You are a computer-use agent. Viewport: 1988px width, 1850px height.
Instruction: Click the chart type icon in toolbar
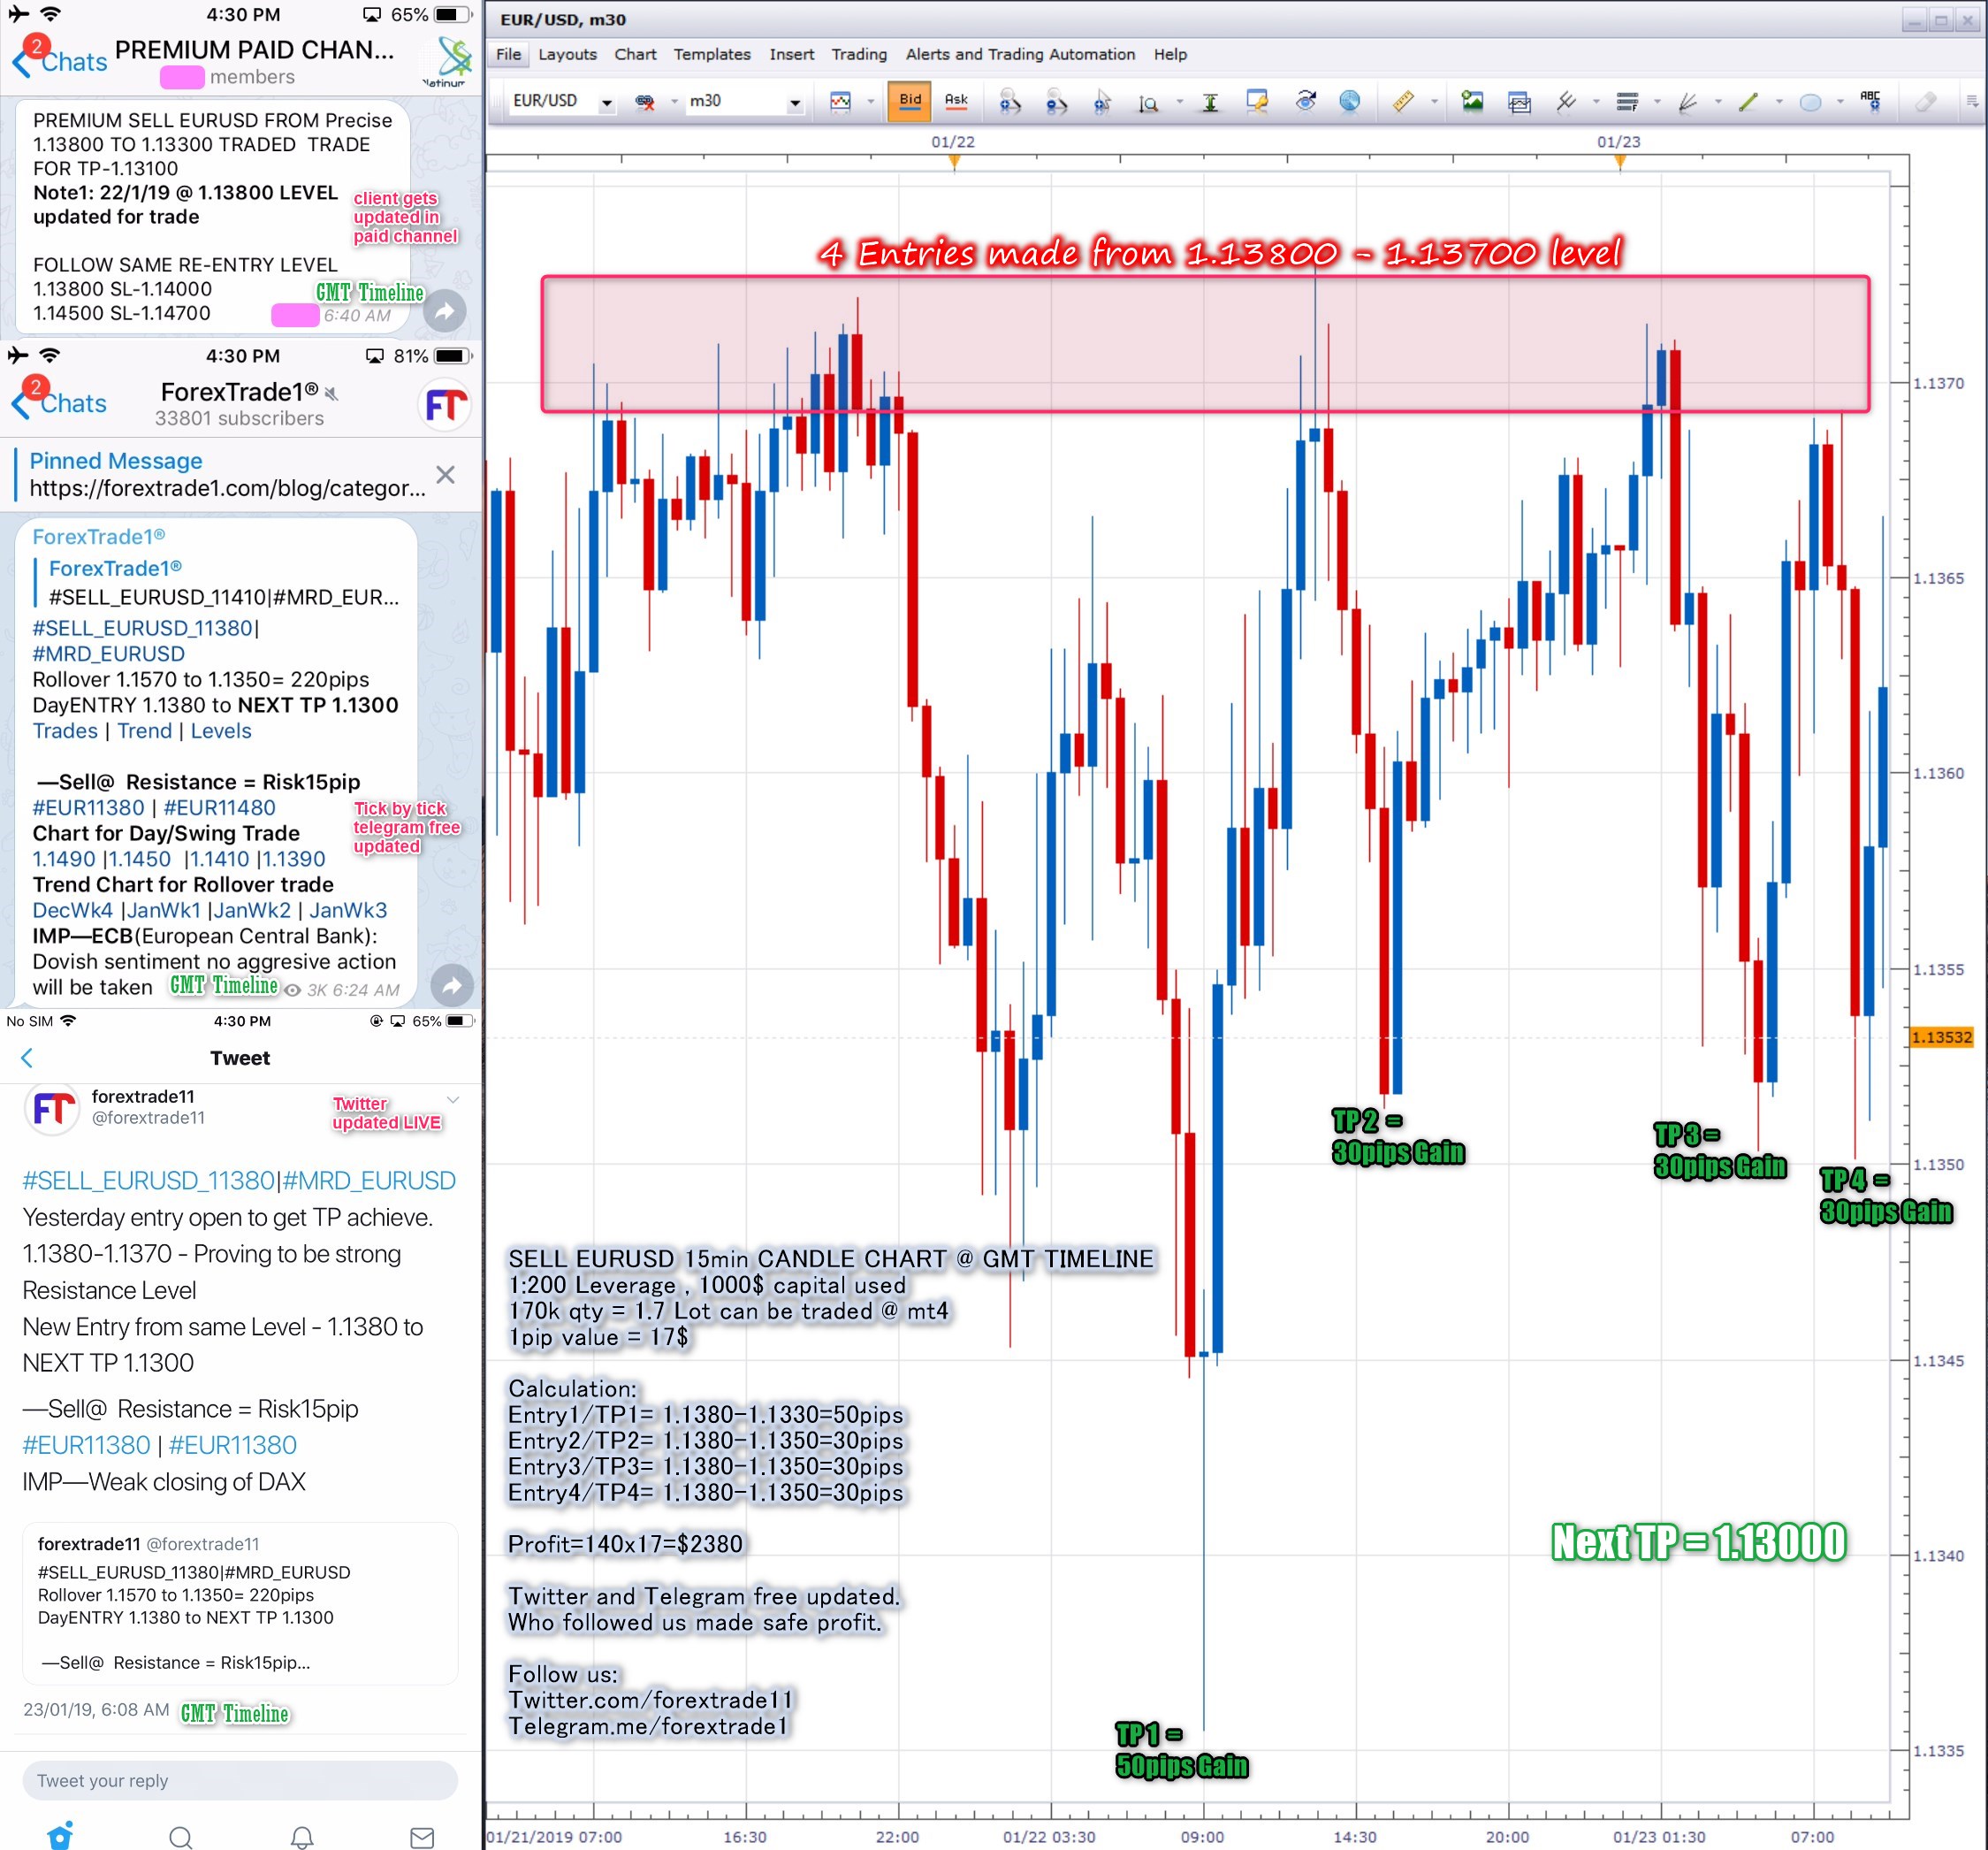(x=840, y=101)
